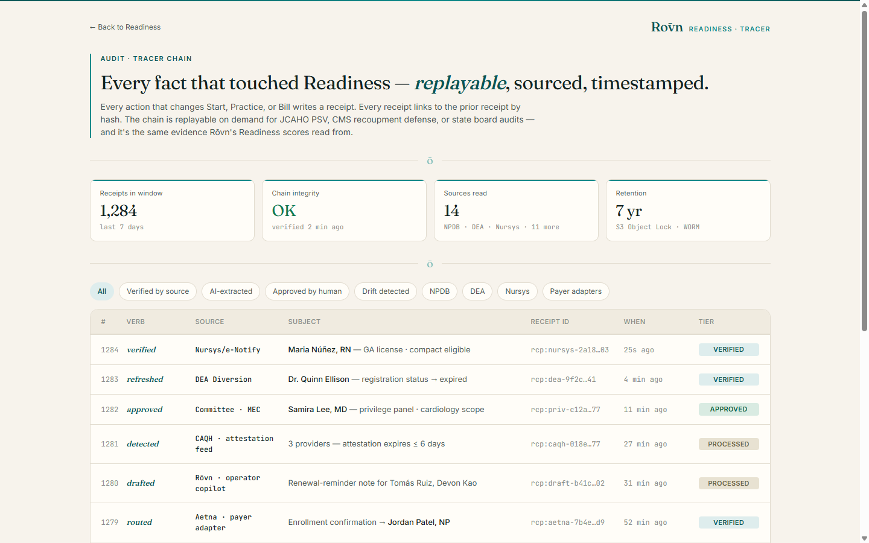The width and height of the screenshot is (869, 543).
Task: Click the TIER column header
Action: pyautogui.click(x=706, y=322)
